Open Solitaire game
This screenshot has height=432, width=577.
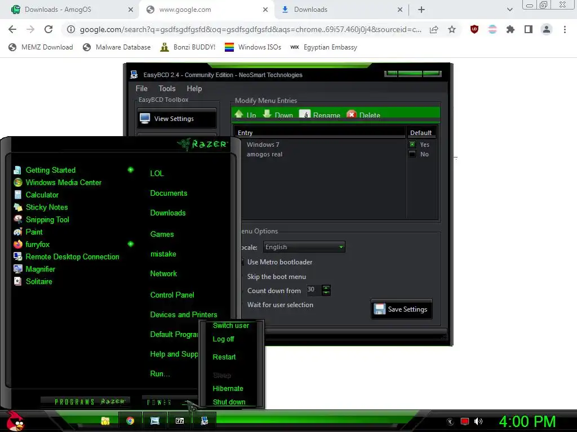[x=33, y=281]
